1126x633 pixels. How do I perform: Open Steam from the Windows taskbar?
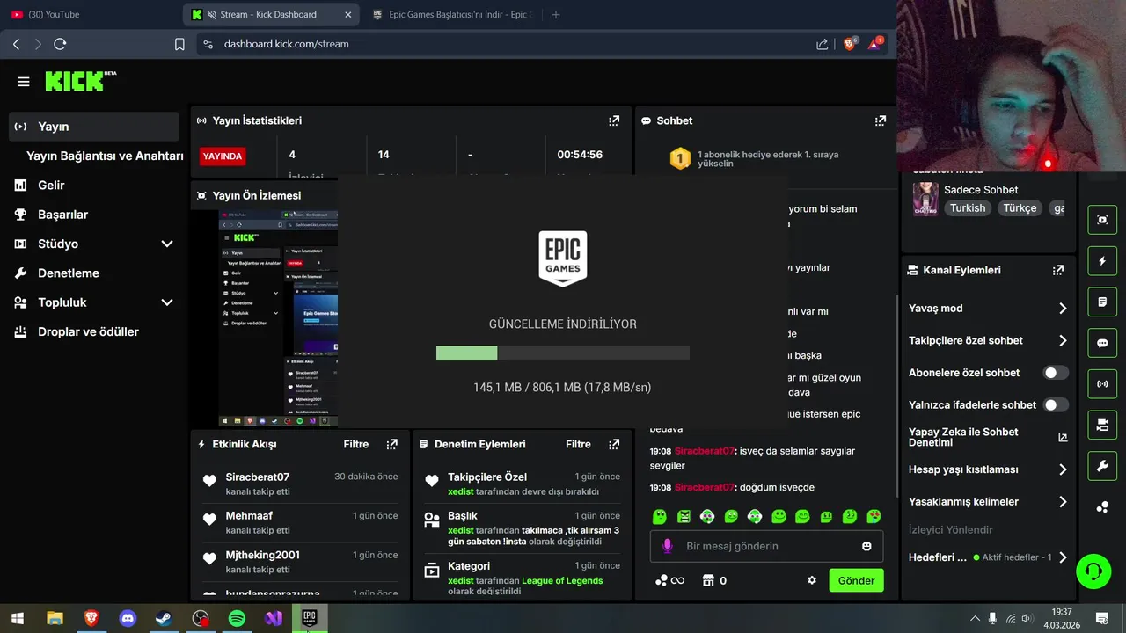point(165,619)
